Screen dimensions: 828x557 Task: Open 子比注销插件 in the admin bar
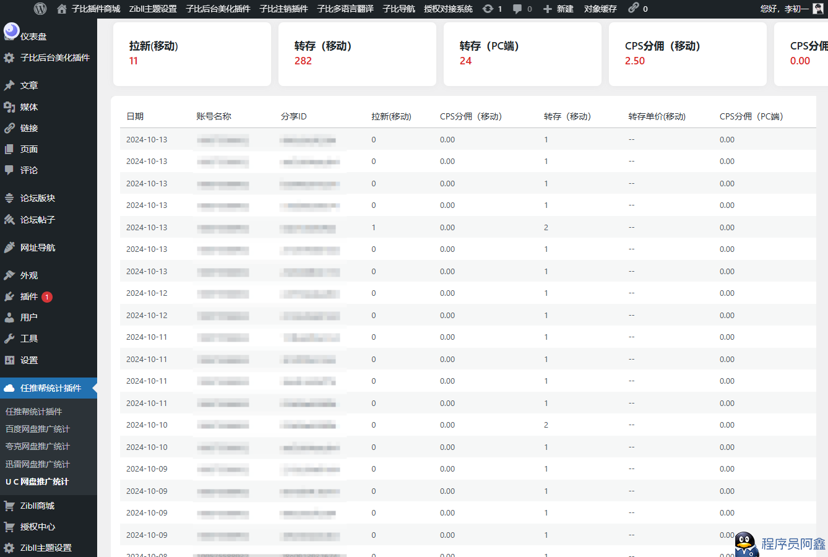(283, 9)
